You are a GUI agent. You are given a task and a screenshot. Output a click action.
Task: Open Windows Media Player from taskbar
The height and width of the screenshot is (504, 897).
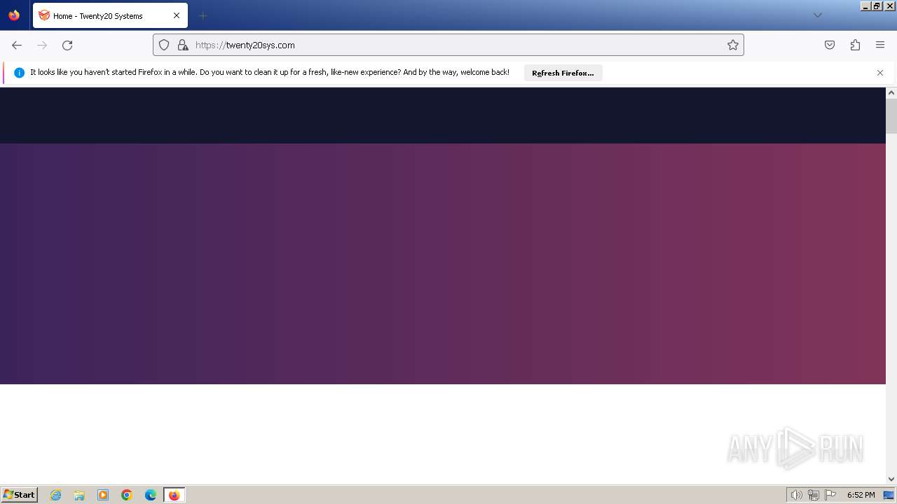click(x=103, y=495)
